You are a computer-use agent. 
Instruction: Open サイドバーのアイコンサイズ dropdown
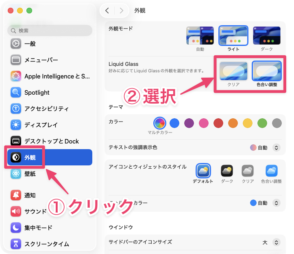pos(276,242)
